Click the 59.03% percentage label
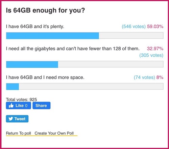This screenshot has width=169, height=149. [x=155, y=27]
